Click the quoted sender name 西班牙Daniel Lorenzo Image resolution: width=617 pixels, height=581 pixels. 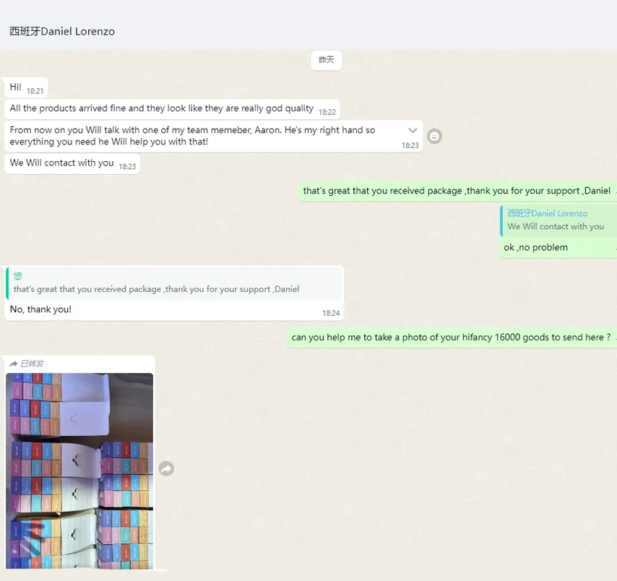click(547, 213)
